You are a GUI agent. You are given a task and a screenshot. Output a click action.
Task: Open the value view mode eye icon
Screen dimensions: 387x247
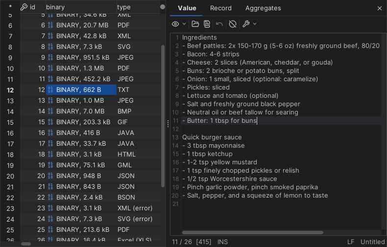175,24
